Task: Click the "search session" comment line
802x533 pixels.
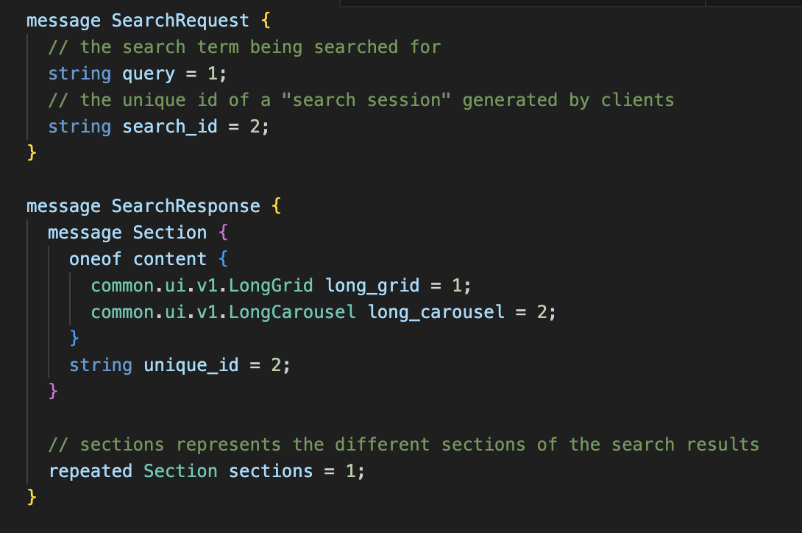Action: click(361, 100)
